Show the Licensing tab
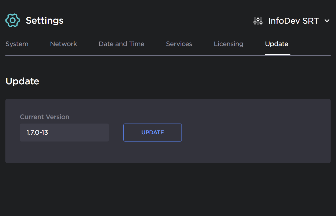 (x=229, y=44)
